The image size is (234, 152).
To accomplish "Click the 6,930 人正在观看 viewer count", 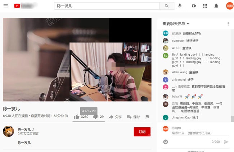I will (15, 116).
